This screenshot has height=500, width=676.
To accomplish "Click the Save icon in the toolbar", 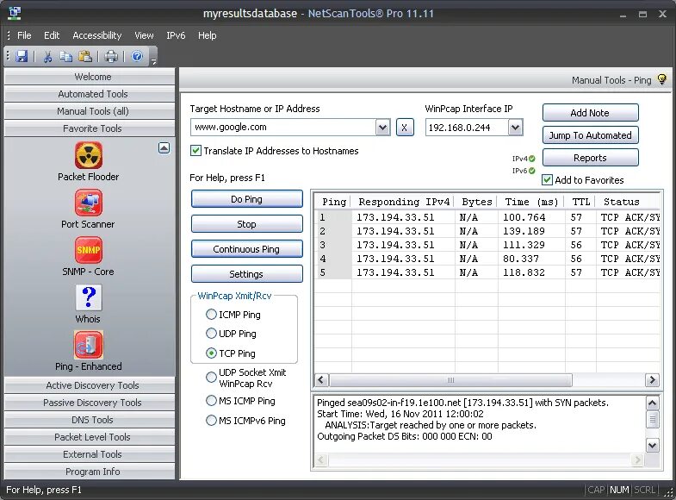I will (22, 56).
